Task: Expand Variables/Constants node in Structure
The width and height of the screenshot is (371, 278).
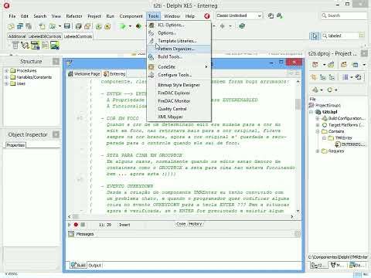Action: [x=6, y=77]
